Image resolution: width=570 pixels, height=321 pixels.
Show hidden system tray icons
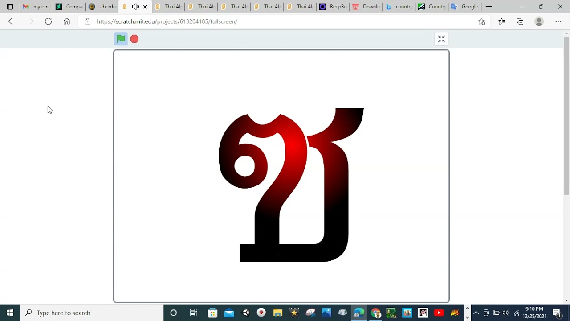(476, 313)
